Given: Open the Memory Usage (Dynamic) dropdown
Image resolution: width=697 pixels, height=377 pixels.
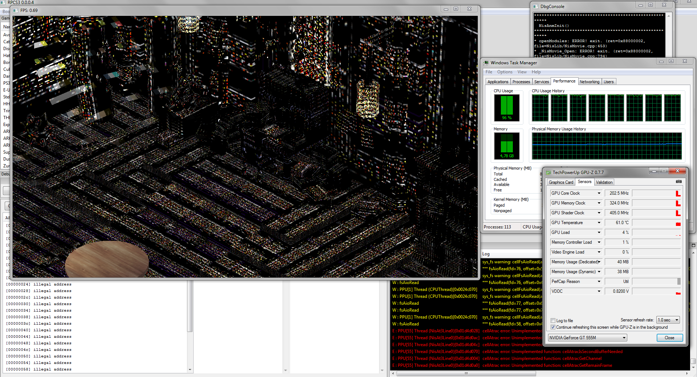Looking at the screenshot, I should [x=599, y=272].
